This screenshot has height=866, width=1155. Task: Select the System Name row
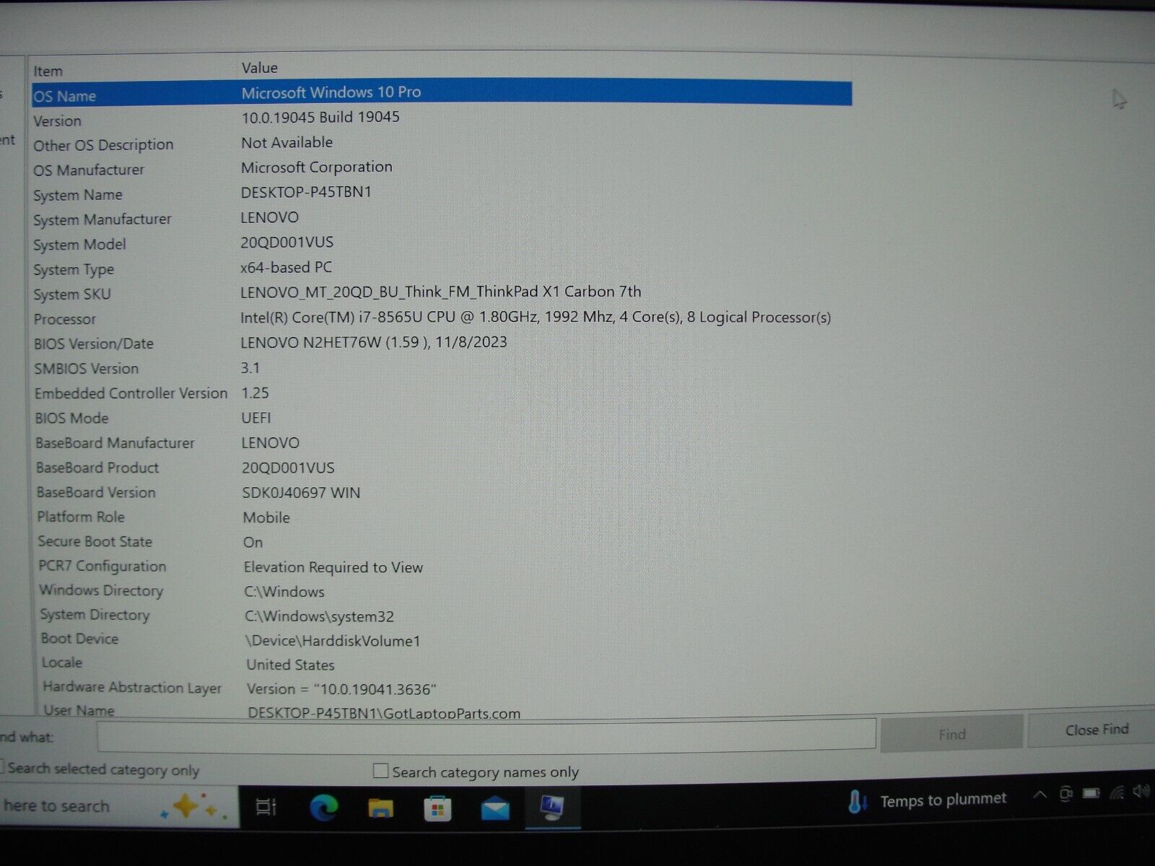click(x=78, y=195)
